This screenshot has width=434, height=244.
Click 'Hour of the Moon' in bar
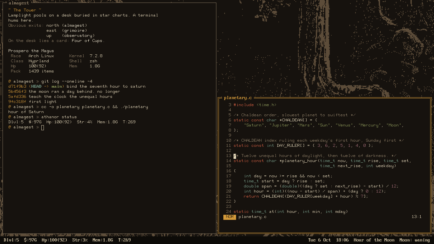point(374,240)
